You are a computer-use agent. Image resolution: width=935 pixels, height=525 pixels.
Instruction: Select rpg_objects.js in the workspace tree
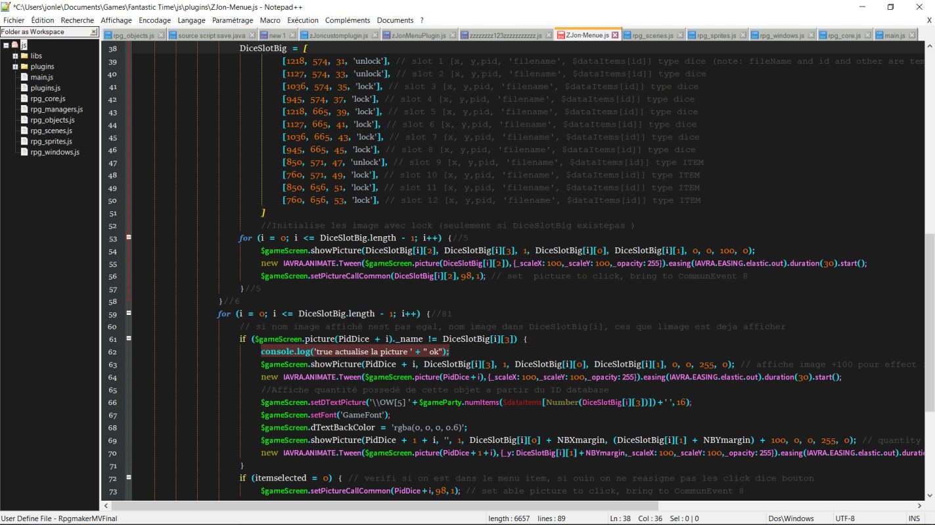pyautogui.click(x=53, y=120)
